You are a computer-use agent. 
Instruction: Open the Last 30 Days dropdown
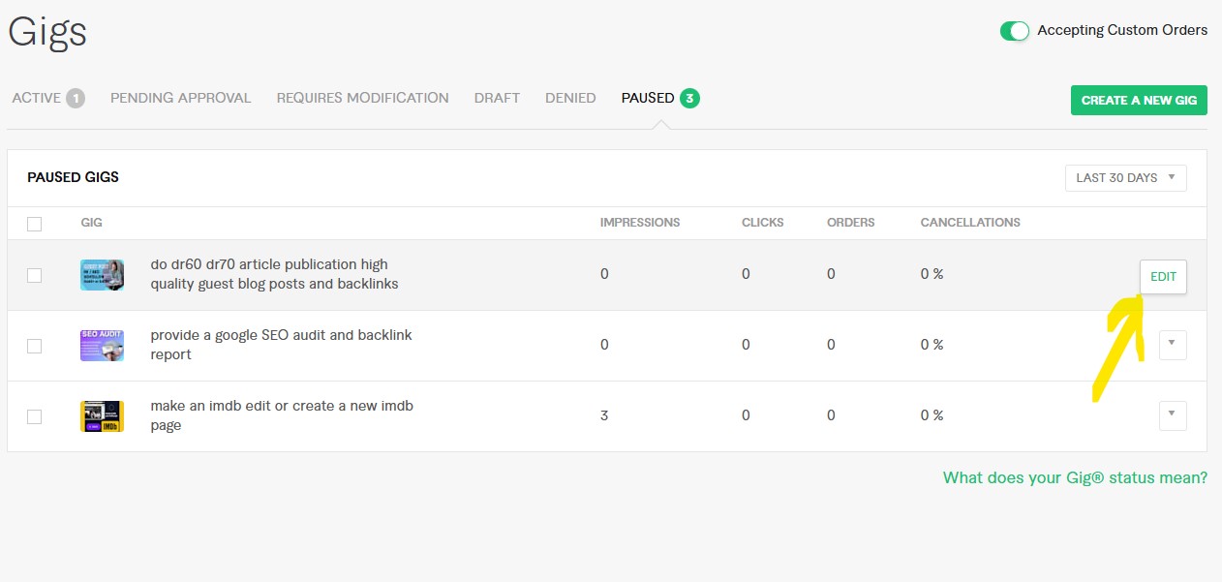point(1125,178)
